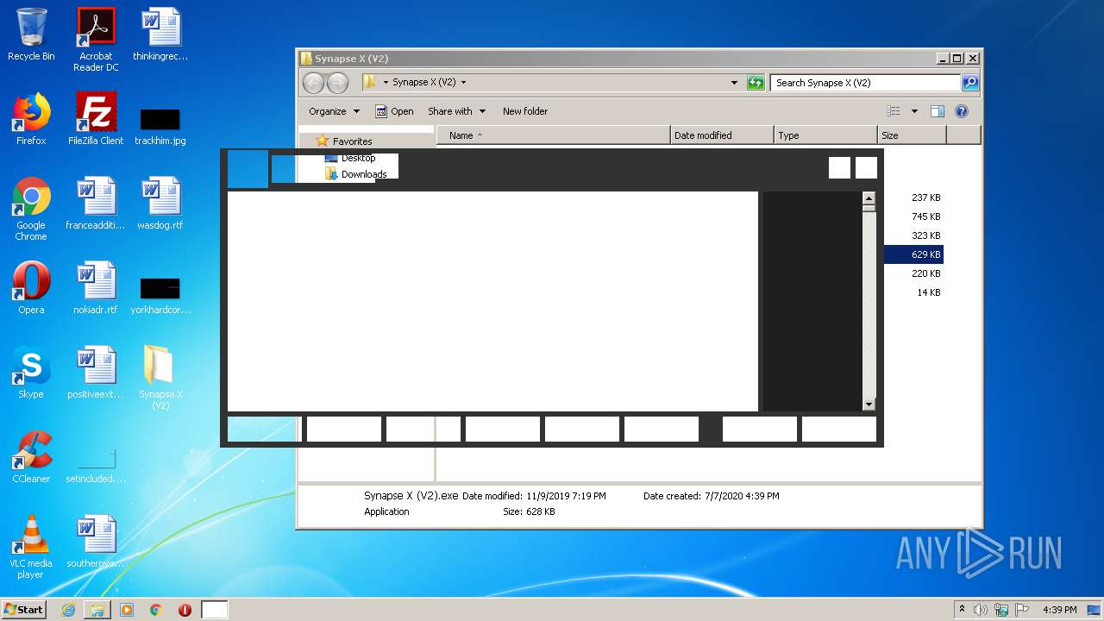Image resolution: width=1104 pixels, height=621 pixels.
Task: Open the clock showing 4:39 PM
Action: (x=1060, y=610)
